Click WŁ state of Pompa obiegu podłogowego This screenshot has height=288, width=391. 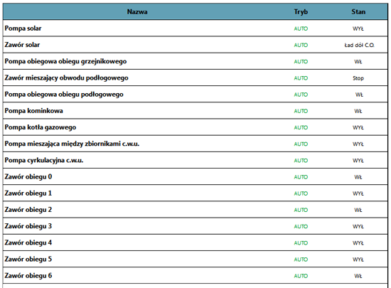(x=359, y=95)
